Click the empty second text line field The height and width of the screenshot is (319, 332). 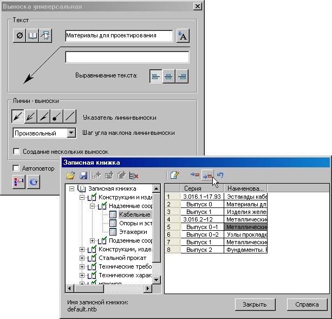point(127,57)
